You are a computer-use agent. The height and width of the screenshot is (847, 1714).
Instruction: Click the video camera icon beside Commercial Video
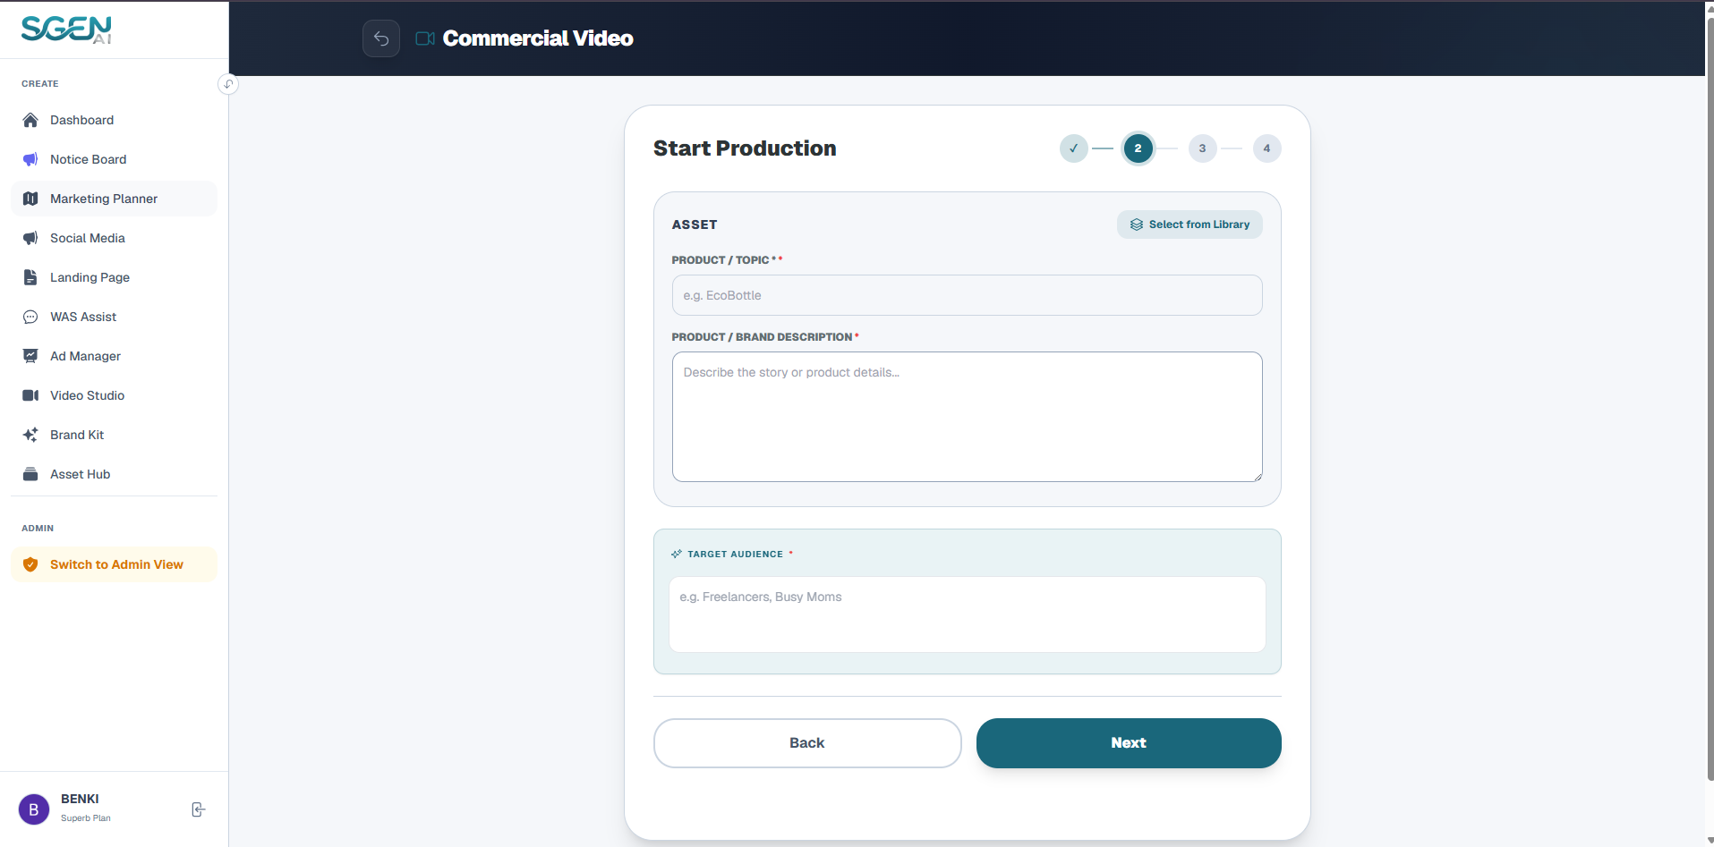[x=425, y=38]
